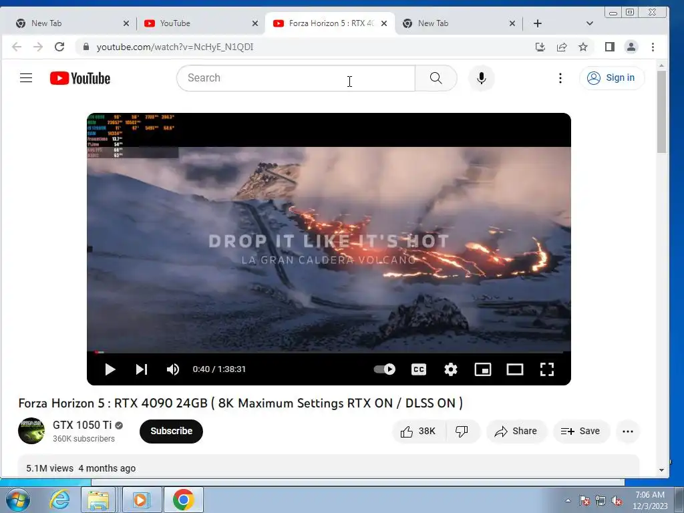Screen dimensions: 684x513
Task: Install the app from address bar
Action: click(540, 47)
